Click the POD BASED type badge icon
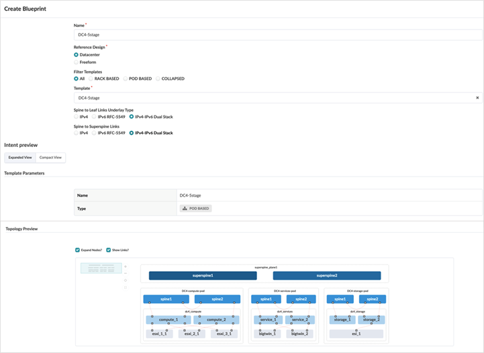The image size is (484, 353). pos(185,209)
